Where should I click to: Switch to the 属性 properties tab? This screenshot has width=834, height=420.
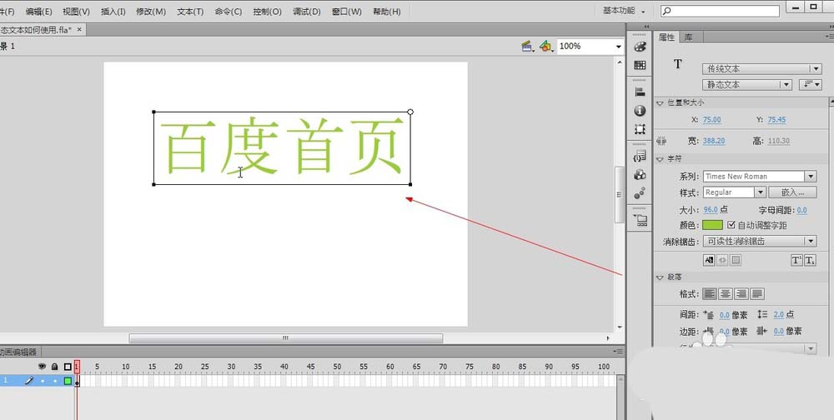coord(667,37)
